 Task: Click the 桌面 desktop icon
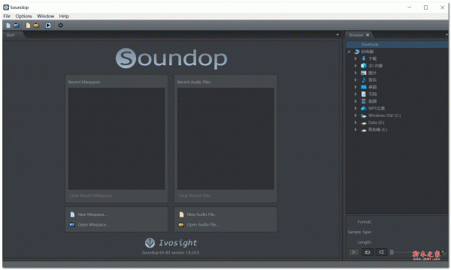[x=364, y=87]
